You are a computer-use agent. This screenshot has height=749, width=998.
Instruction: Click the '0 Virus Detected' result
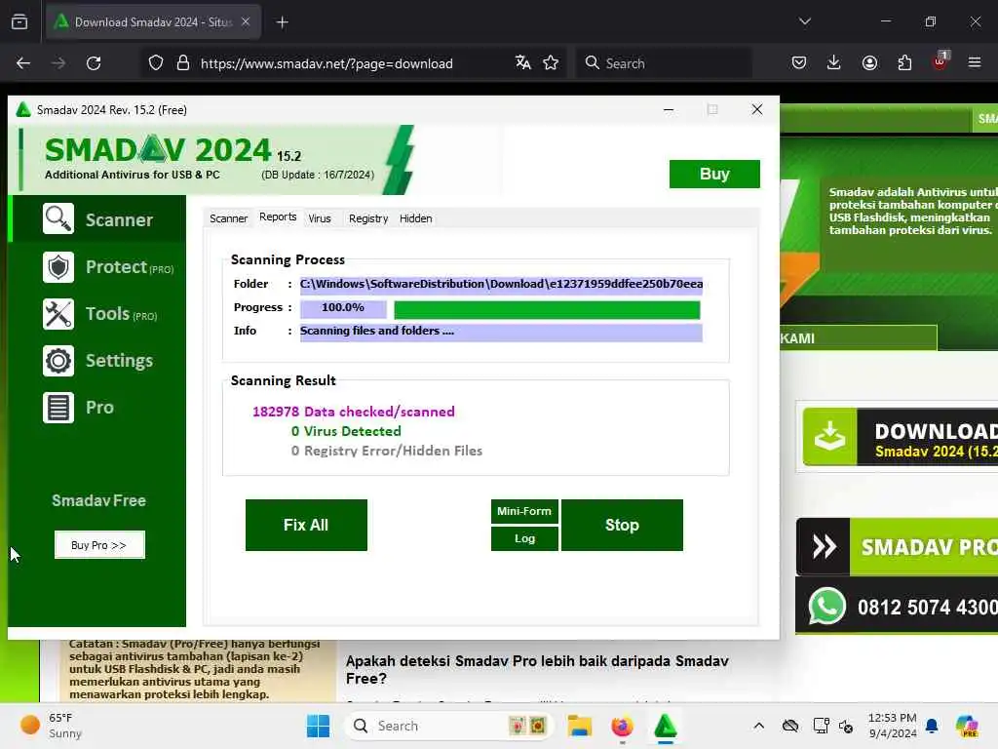coord(346,431)
